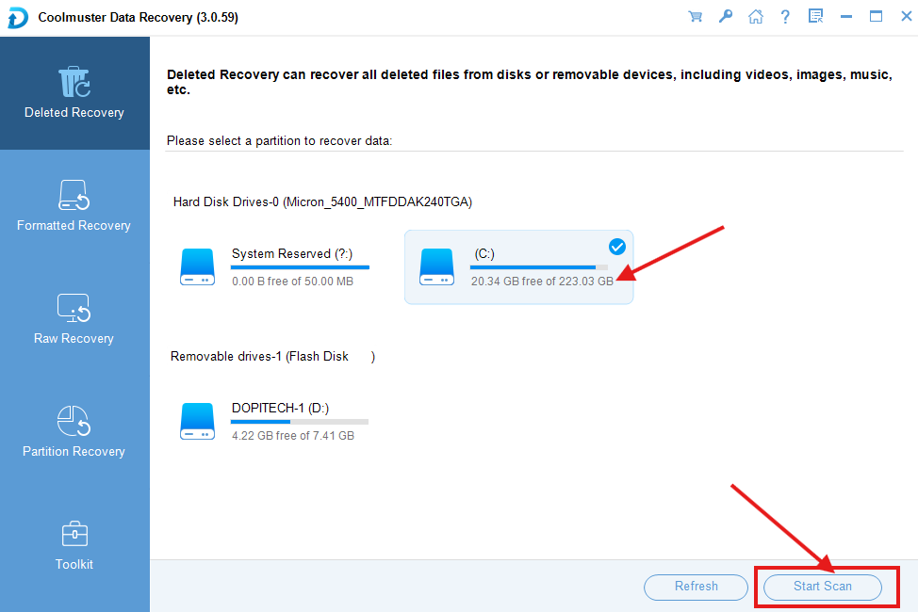This screenshot has height=612, width=918.
Task: Uncheck the blue checkmark on C: partition
Action: point(617,247)
